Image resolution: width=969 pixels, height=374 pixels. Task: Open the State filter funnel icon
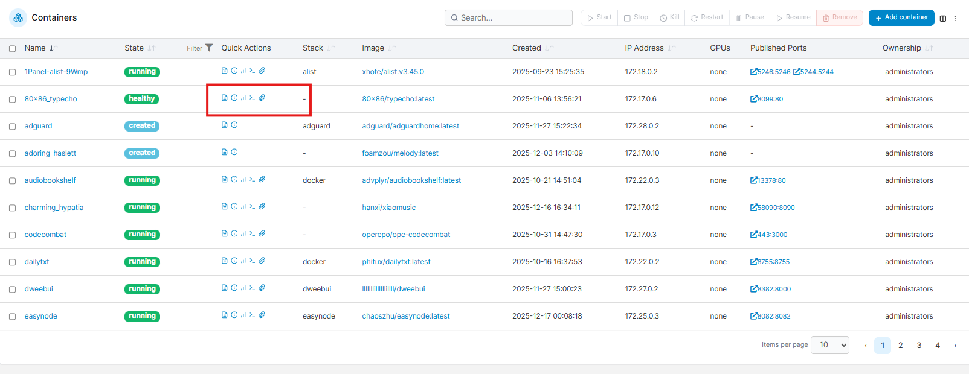[x=209, y=48]
